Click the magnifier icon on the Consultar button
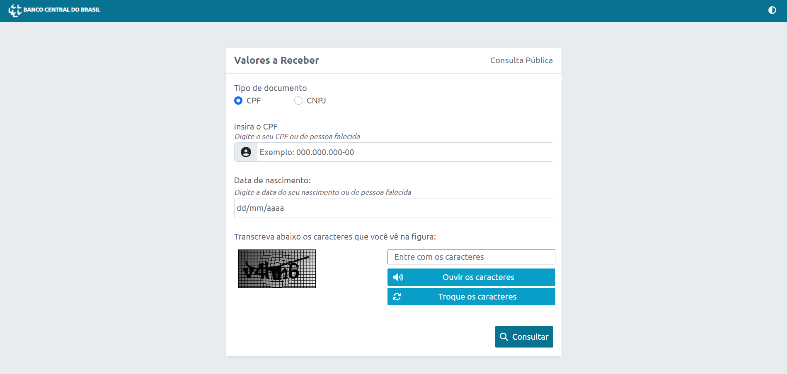Screen dimensions: 787x374 pos(504,337)
